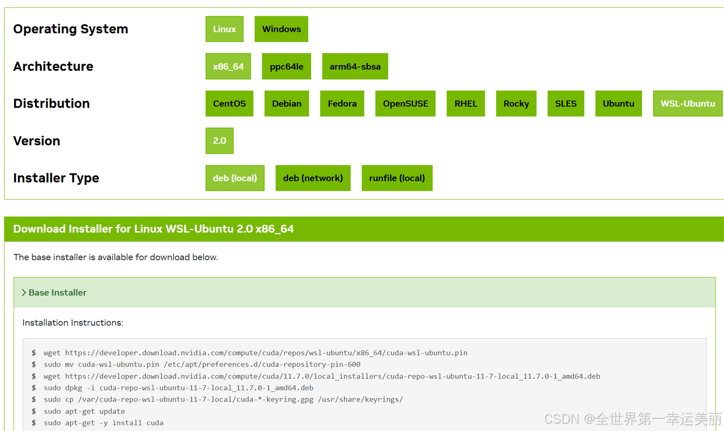Select the x86_64 architecture option
Image resolution: width=724 pixels, height=431 pixels.
pyautogui.click(x=228, y=66)
